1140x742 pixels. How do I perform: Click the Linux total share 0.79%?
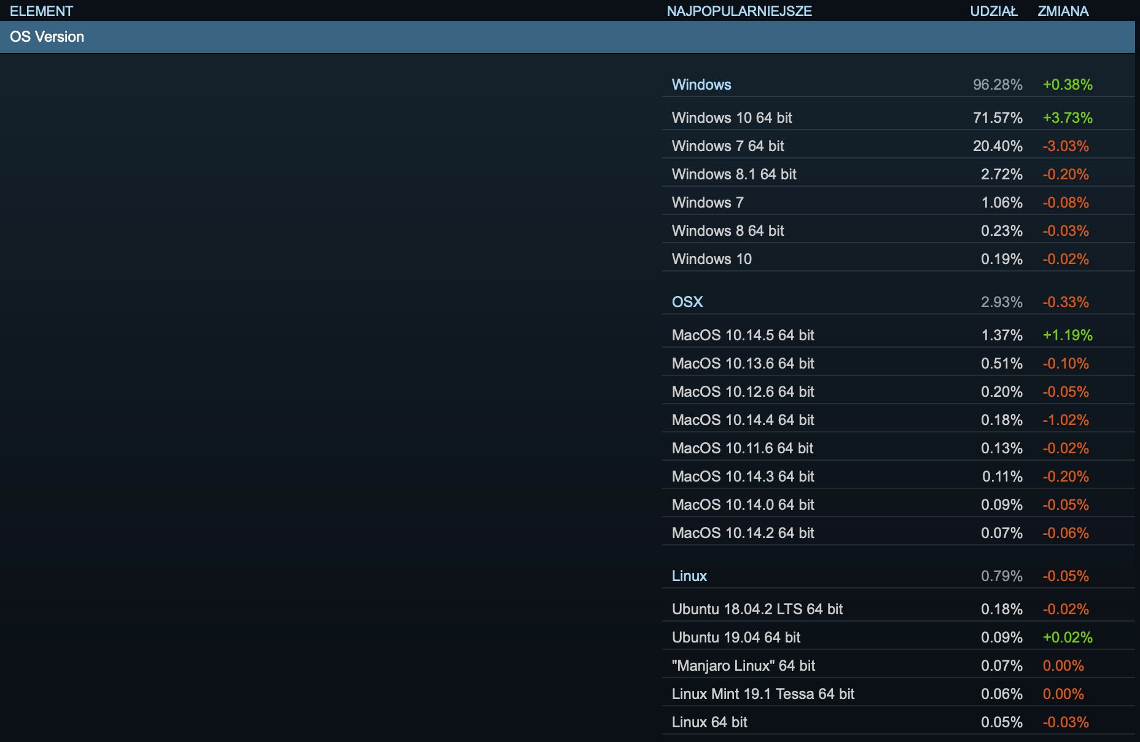click(1002, 576)
